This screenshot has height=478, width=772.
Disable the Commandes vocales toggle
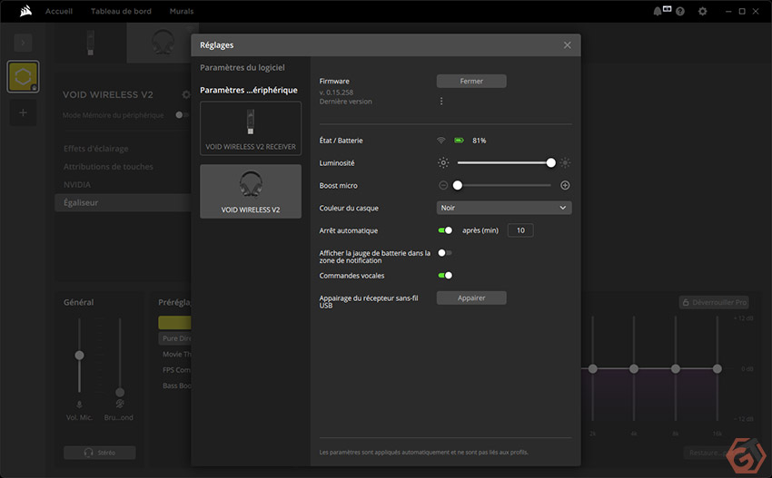point(445,275)
